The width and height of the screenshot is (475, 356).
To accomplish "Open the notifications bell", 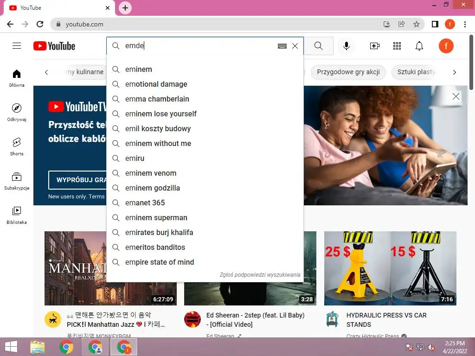I will (419, 46).
